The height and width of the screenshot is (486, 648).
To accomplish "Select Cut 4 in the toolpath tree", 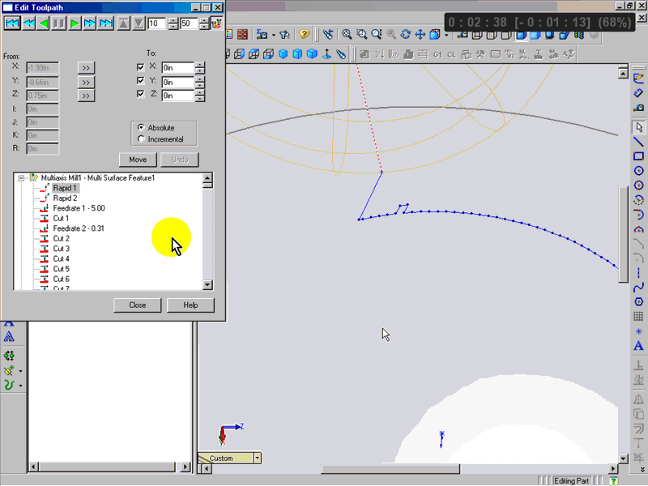I will click(x=62, y=258).
